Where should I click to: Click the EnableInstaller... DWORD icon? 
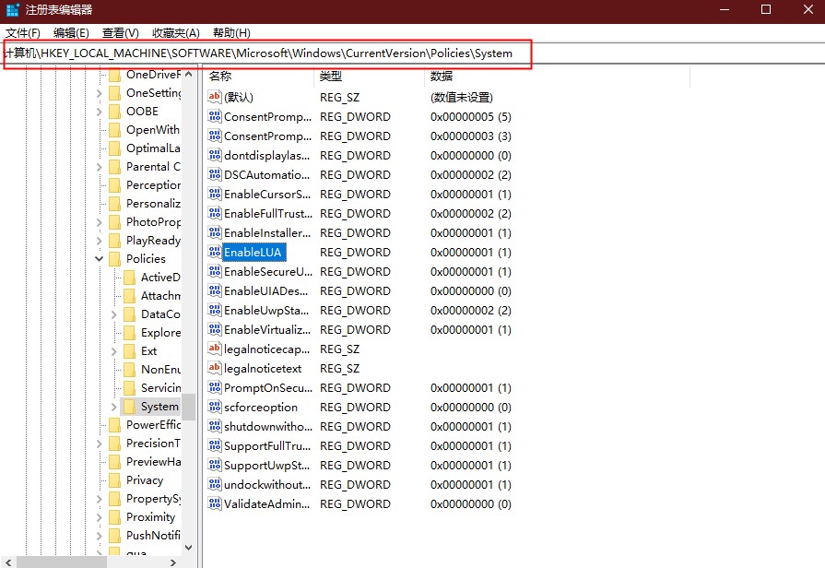pyautogui.click(x=214, y=232)
